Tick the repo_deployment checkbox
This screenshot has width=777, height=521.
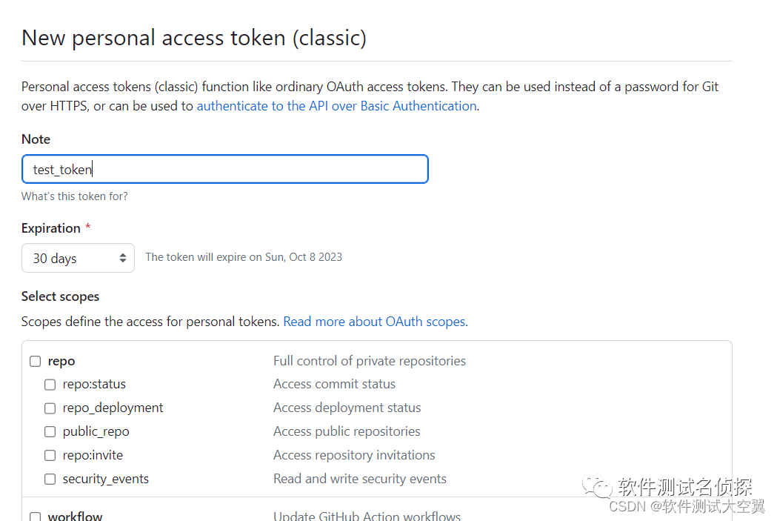point(50,408)
